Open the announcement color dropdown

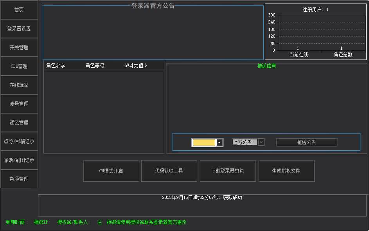tap(219, 142)
